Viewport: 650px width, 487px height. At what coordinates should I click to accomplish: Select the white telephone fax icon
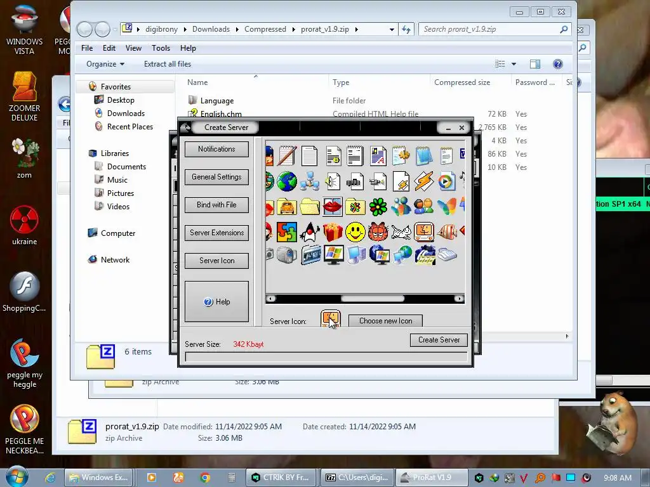[x=447, y=254]
